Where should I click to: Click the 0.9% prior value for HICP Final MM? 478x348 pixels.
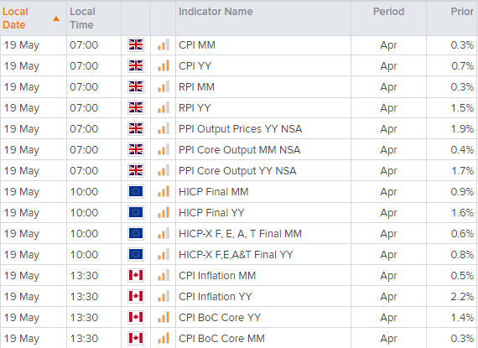tap(462, 192)
